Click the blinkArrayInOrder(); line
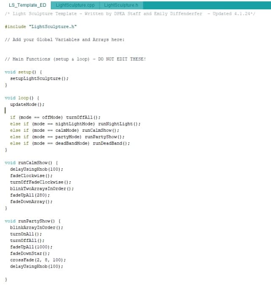 (x=36, y=227)
